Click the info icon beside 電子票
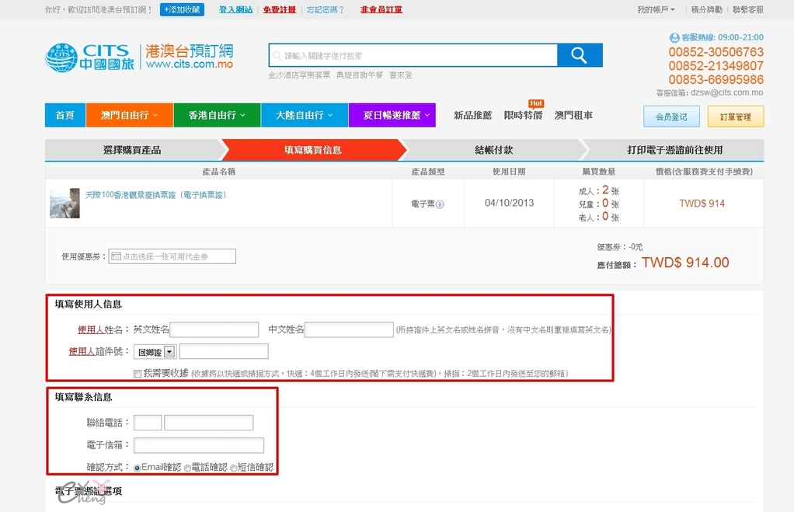Screen dimensions: 794x512 (440, 204)
